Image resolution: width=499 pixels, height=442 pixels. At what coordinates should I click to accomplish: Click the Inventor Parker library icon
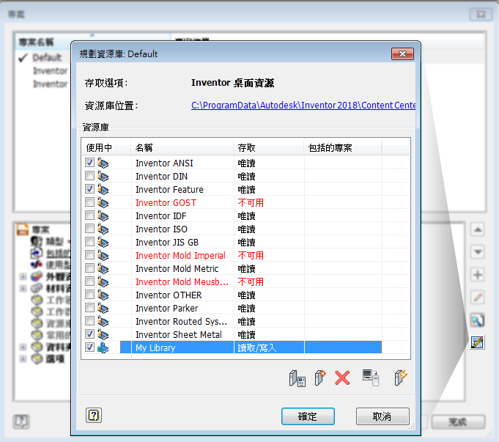coord(103,309)
